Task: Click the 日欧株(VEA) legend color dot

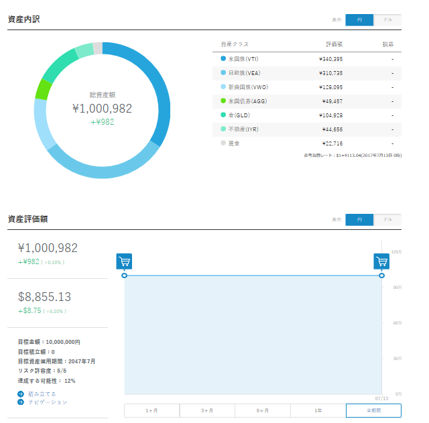Action: coord(223,72)
